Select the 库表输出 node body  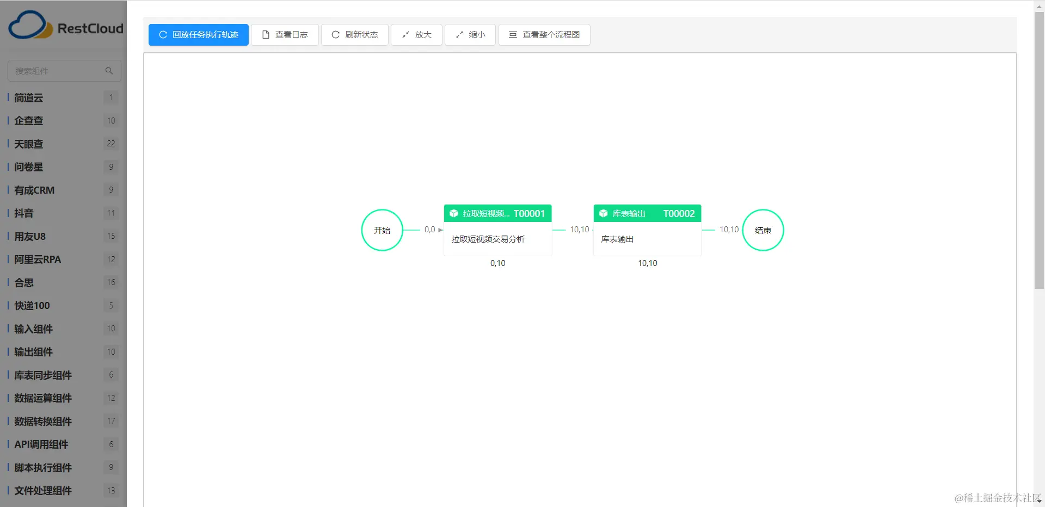pos(648,239)
